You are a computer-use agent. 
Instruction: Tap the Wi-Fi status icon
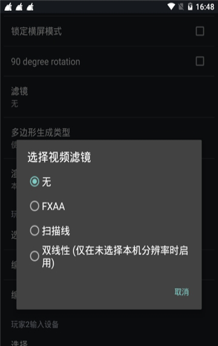171,7
